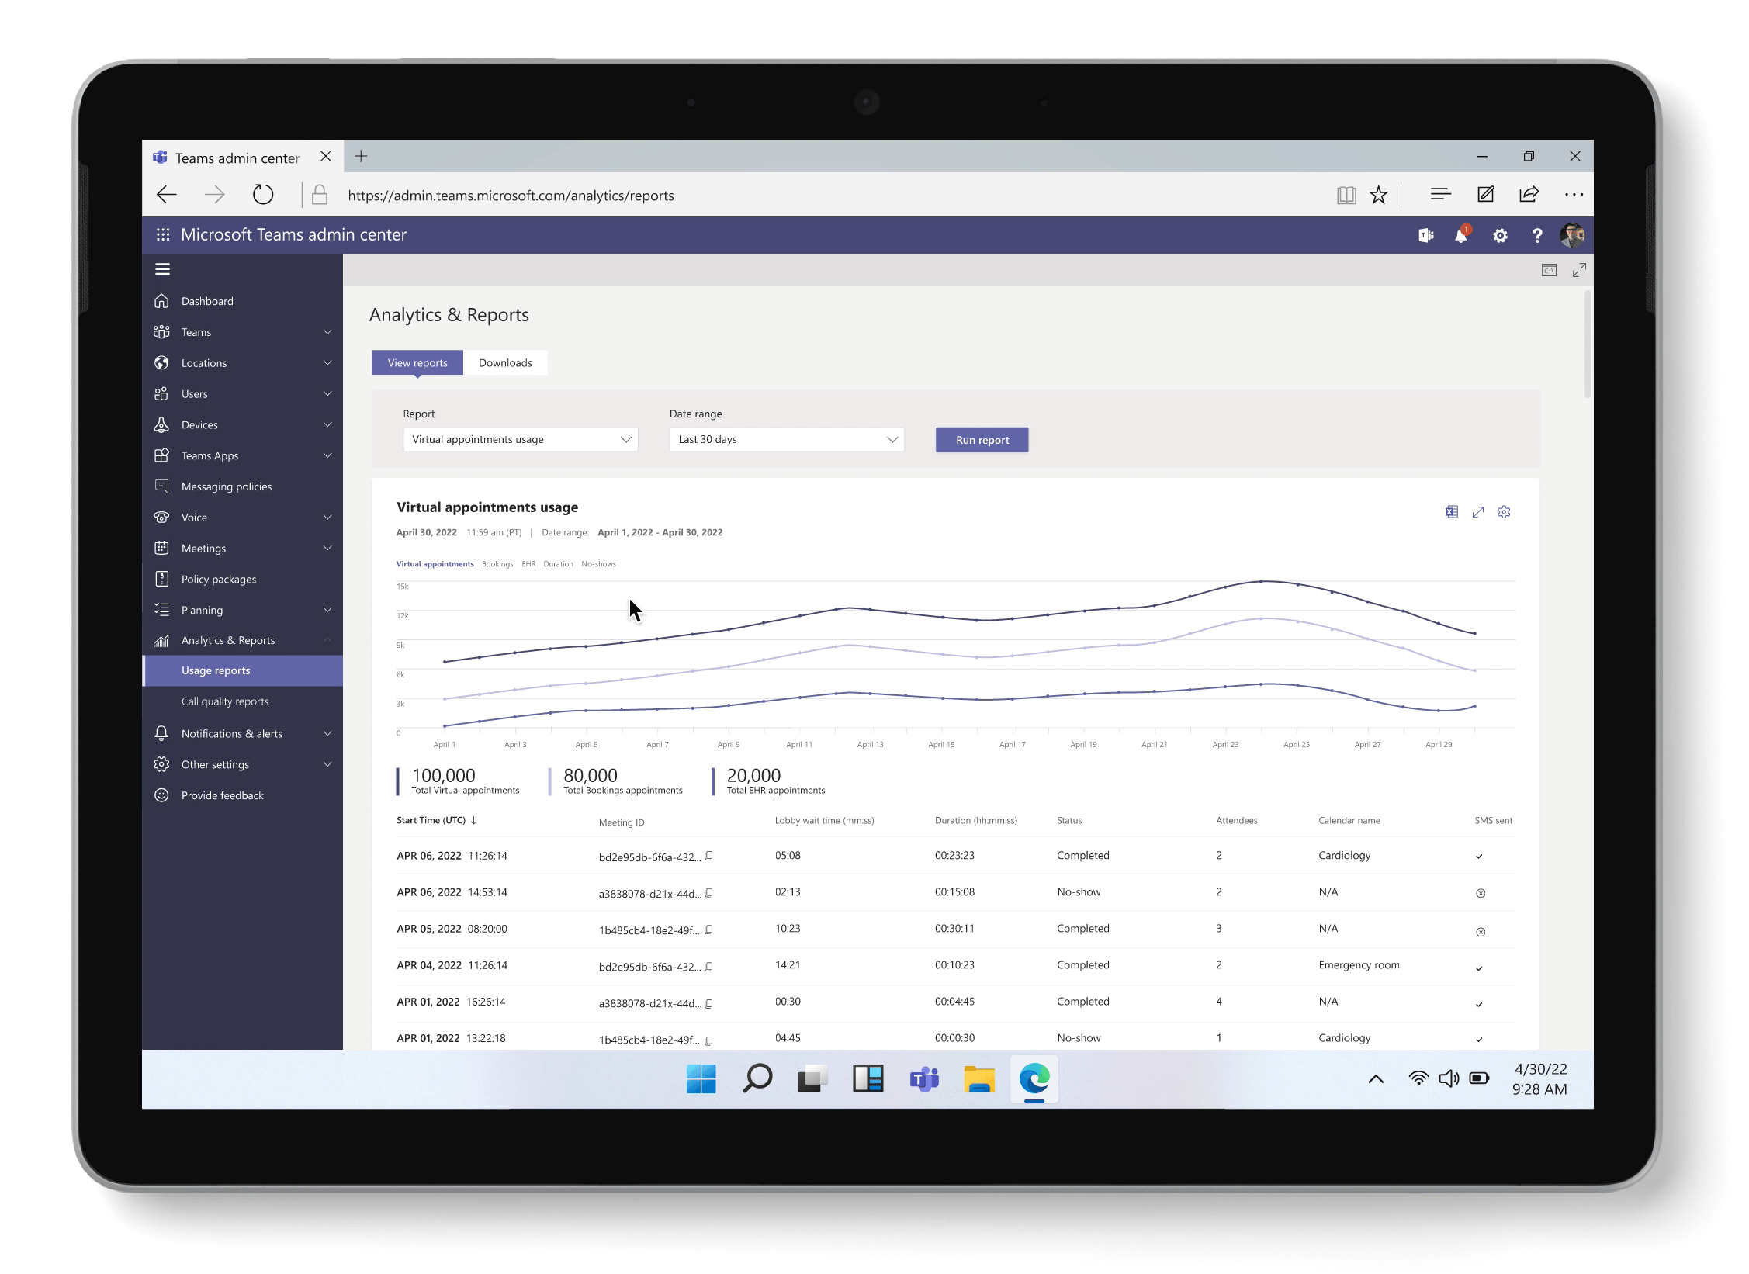Click the Analytics & Reports sidebar icon
The image size is (1749, 1274).
click(x=163, y=641)
